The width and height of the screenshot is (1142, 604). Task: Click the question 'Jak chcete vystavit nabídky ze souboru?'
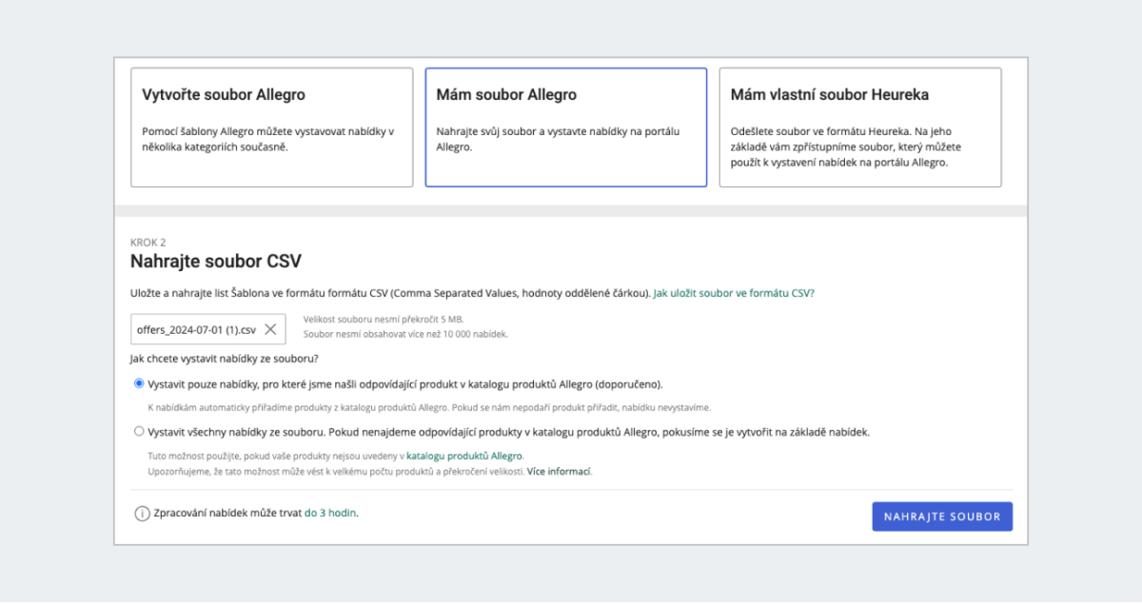pyautogui.click(x=225, y=360)
